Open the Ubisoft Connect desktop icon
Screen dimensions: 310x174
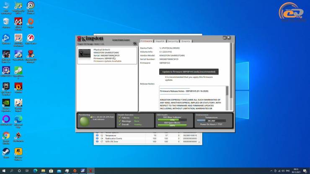[31, 8]
